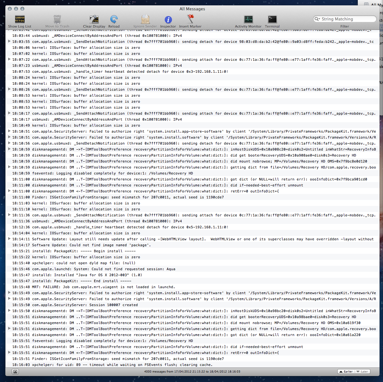This screenshot has height=382, width=383.
Task: Select 'Session 100007 created' row
Action: tap(192, 305)
